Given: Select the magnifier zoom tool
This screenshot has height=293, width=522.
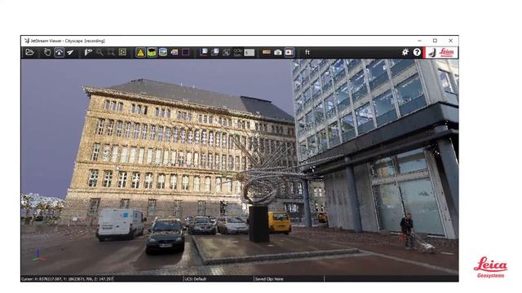Looking at the screenshot, I should pyautogui.click(x=100, y=52).
